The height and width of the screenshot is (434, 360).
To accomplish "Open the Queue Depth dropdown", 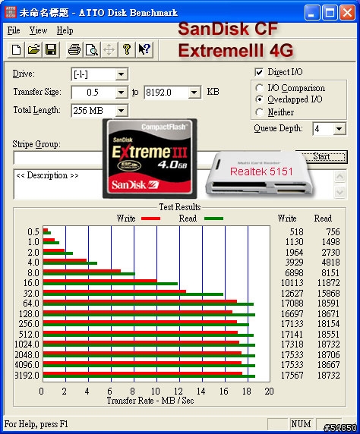I will tap(339, 129).
